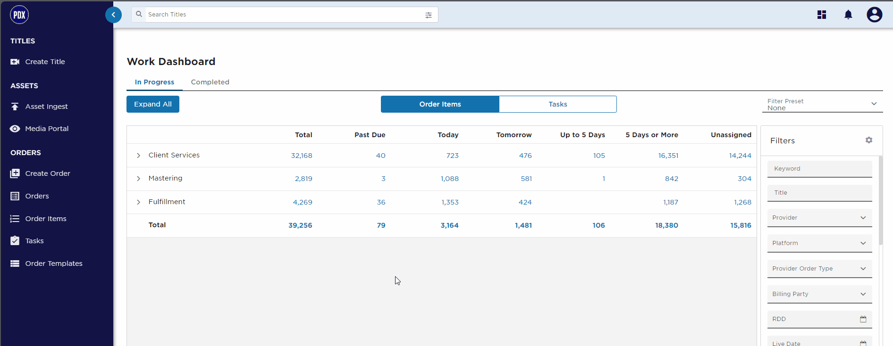
Task: Click the Title filter field
Action: [819, 193]
